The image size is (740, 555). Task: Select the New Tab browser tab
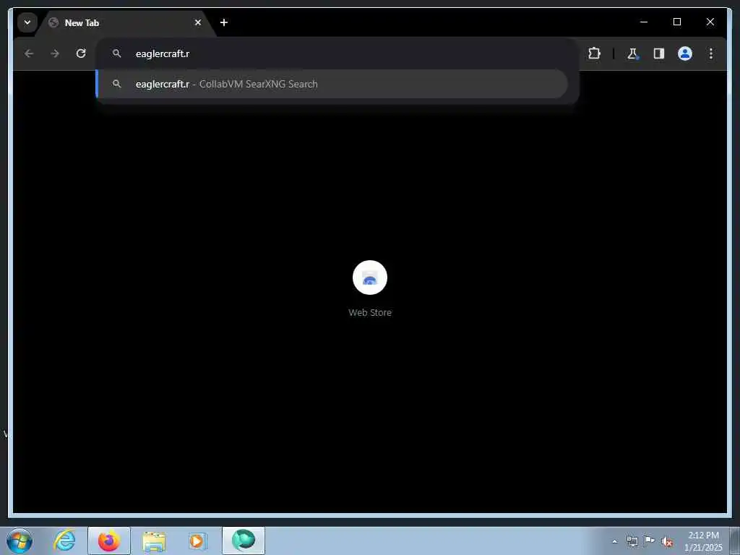tap(125, 22)
